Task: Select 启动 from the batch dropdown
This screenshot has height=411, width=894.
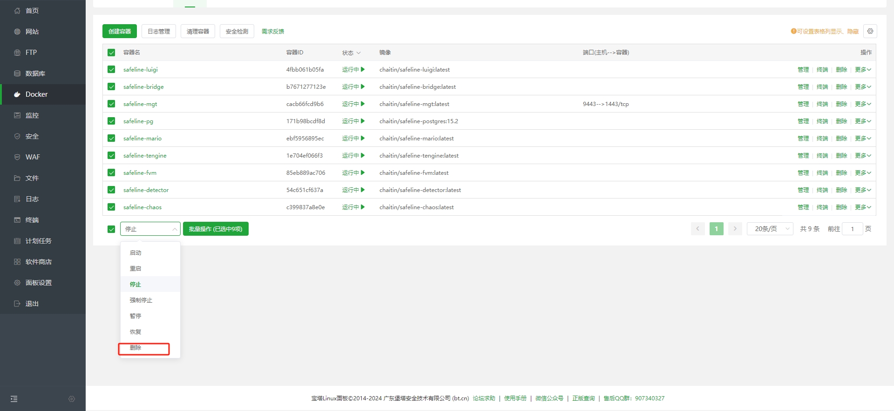Action: pos(150,253)
